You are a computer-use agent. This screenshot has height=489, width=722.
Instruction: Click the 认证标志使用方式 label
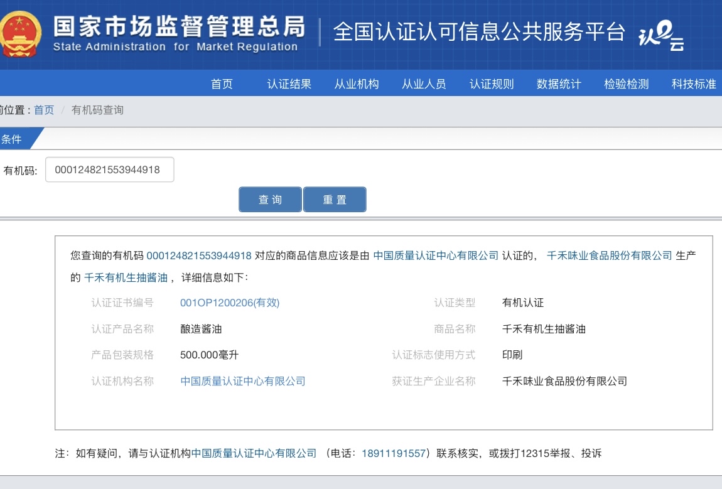[434, 355]
